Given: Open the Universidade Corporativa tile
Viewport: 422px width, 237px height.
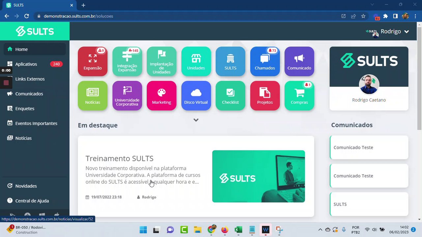Looking at the screenshot, I should [x=127, y=95].
